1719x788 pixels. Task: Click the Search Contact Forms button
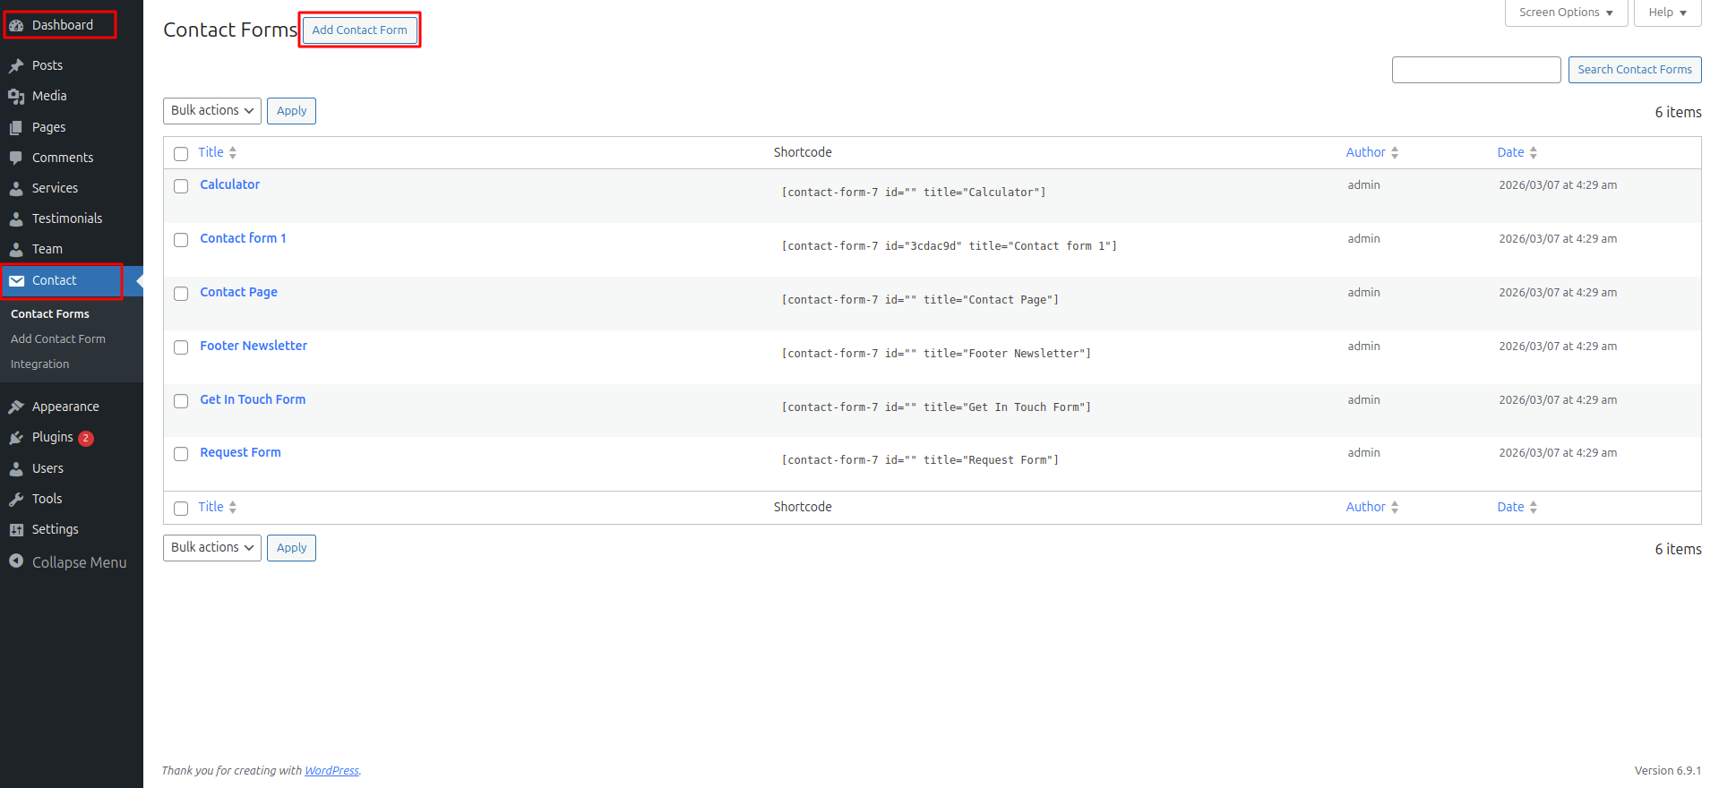[1635, 70]
